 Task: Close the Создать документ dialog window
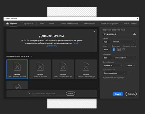pos(137,18)
